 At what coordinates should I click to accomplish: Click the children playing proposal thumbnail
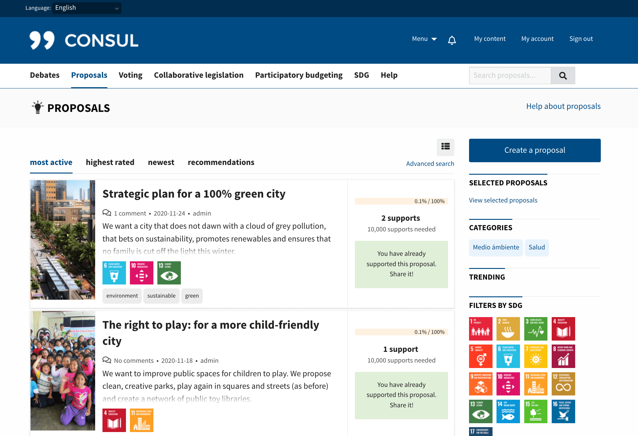coord(63,371)
